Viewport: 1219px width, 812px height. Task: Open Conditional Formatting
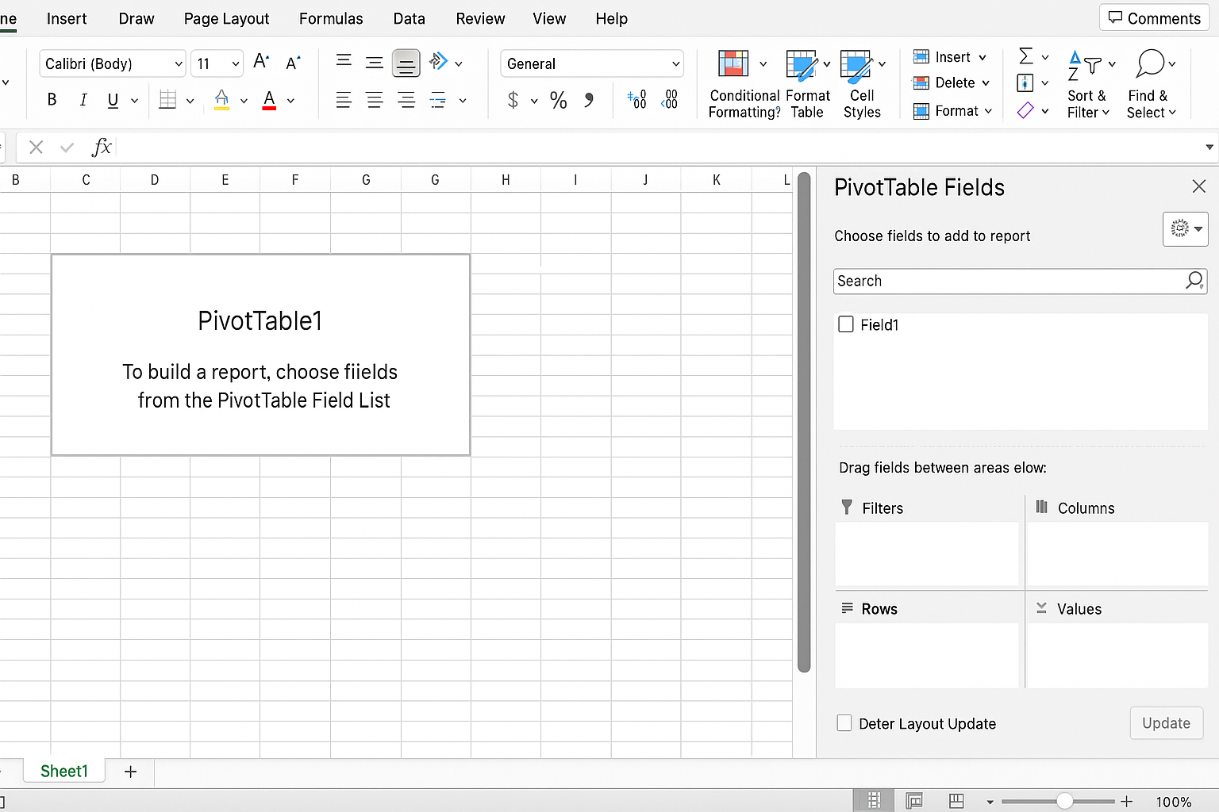click(744, 85)
